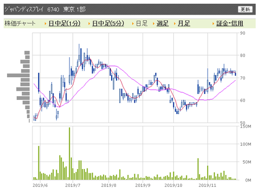This screenshot has width=259, height=195.
Task: Click the 2019/10 date axis label
Action: click(173, 185)
